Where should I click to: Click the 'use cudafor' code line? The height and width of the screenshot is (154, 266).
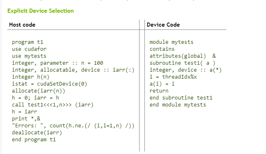(29, 49)
